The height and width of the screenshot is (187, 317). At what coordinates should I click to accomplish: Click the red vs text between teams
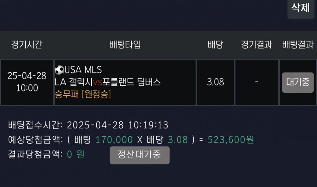(x=97, y=82)
